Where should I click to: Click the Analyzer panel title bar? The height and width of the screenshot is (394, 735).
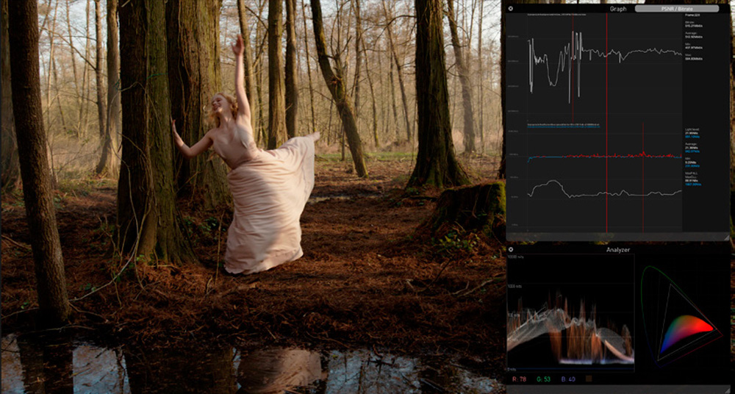618,250
